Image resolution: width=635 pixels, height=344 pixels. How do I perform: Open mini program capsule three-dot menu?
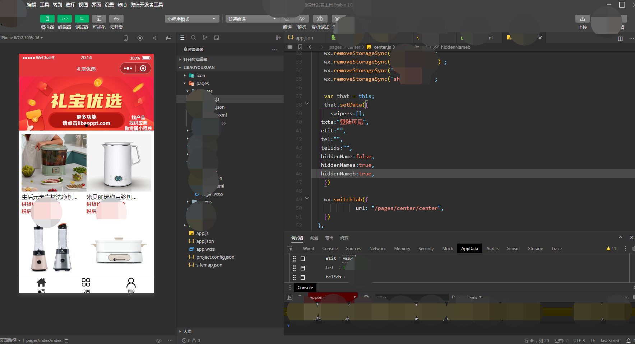[128, 68]
